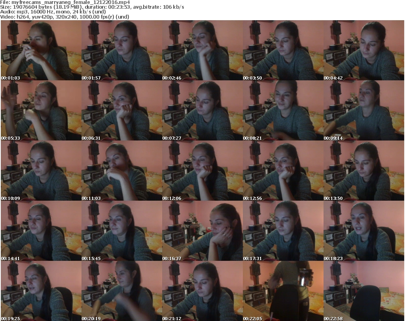Select the thumbnail stamped 00:01:03

click(41, 50)
